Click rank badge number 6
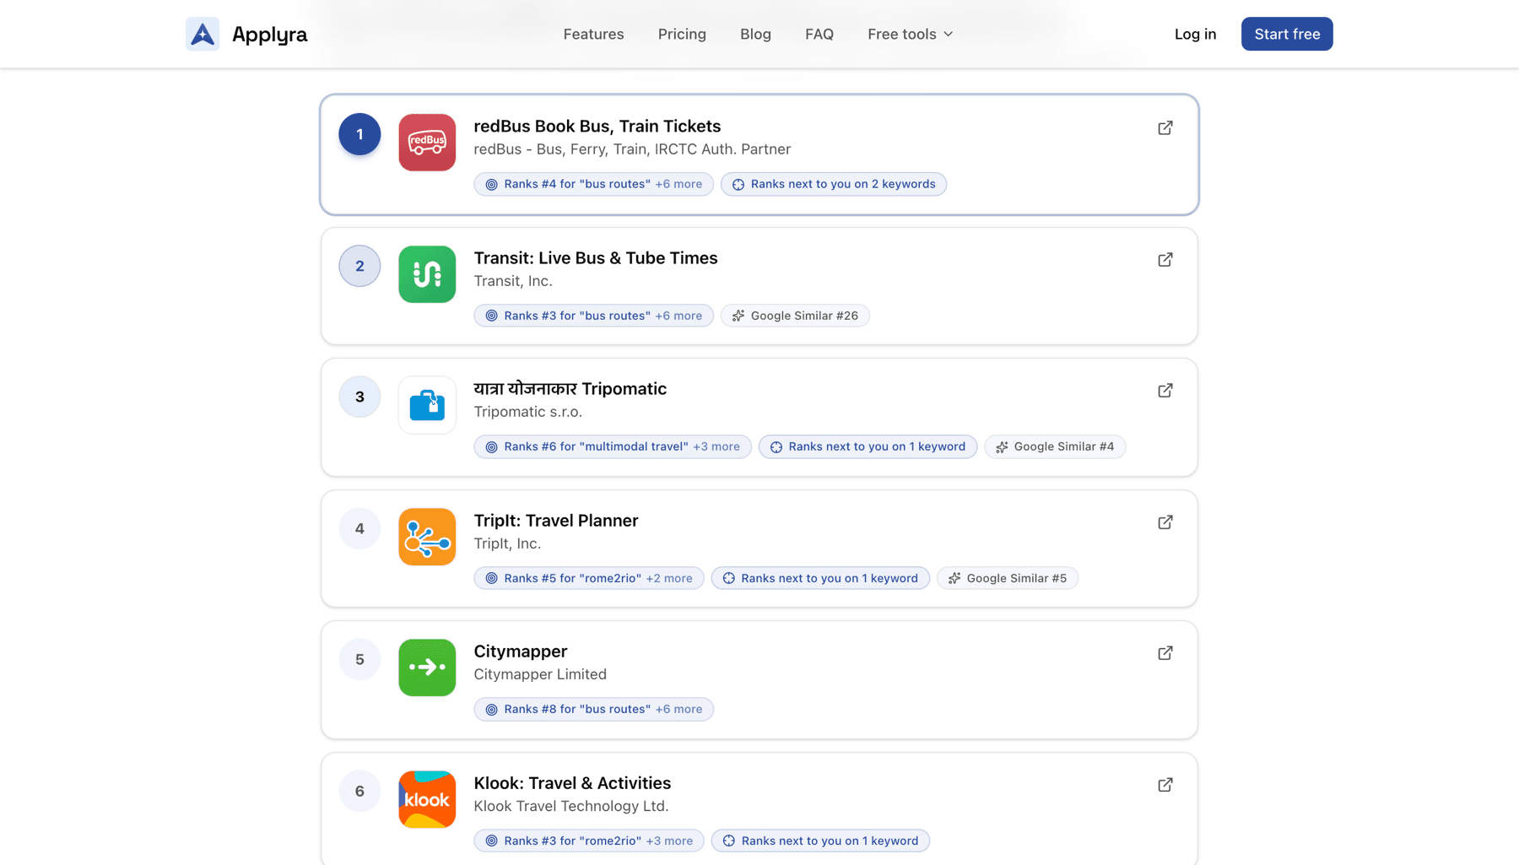1519x865 pixels. [359, 791]
